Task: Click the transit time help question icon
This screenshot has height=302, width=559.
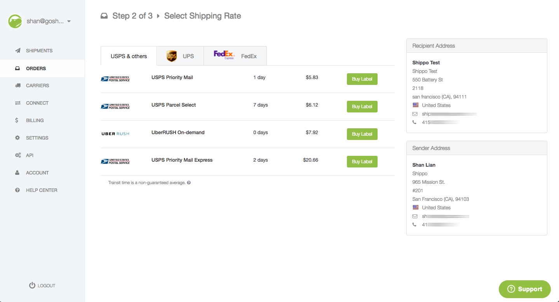Action: (x=189, y=183)
